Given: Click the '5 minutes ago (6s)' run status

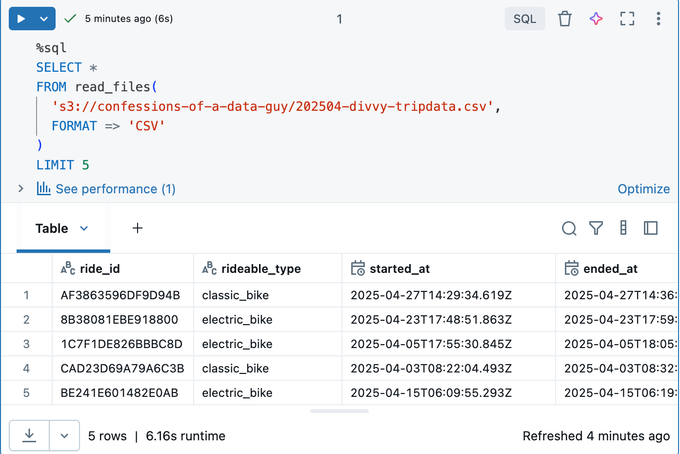Looking at the screenshot, I should click(x=129, y=19).
